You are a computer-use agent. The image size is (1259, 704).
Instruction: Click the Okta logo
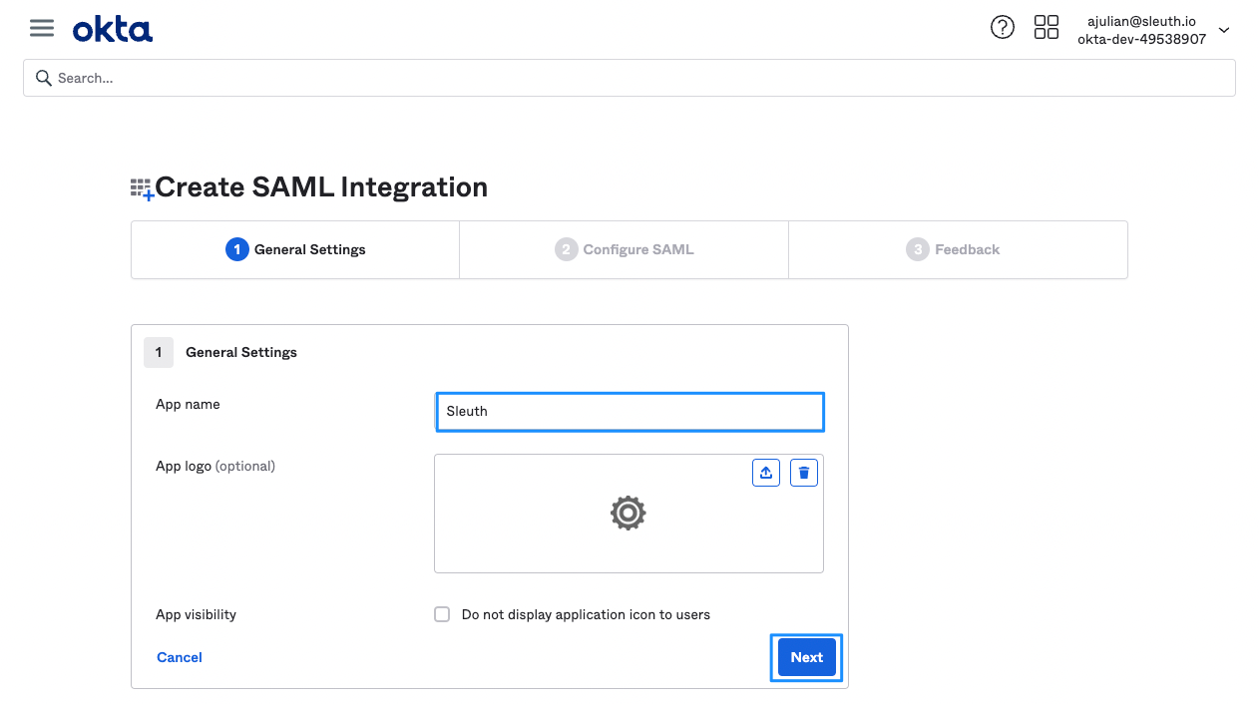tap(113, 30)
